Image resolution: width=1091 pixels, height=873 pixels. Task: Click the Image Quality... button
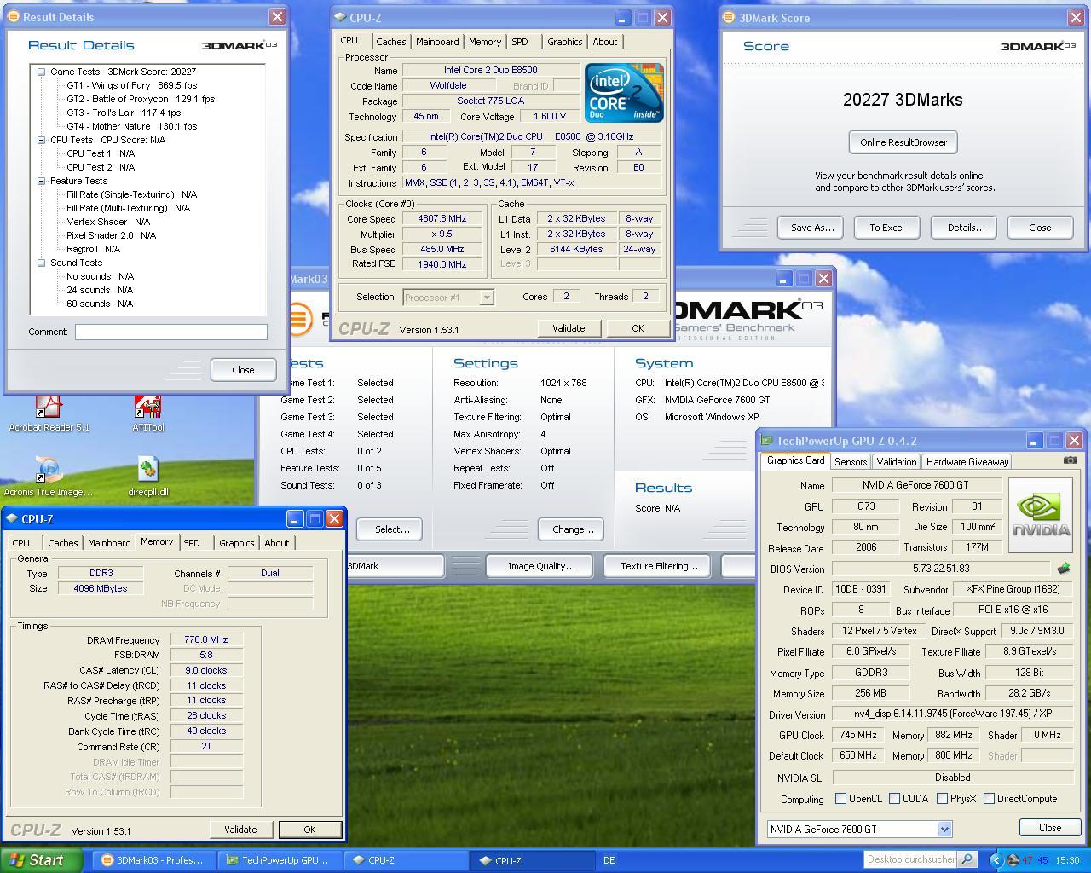(541, 566)
